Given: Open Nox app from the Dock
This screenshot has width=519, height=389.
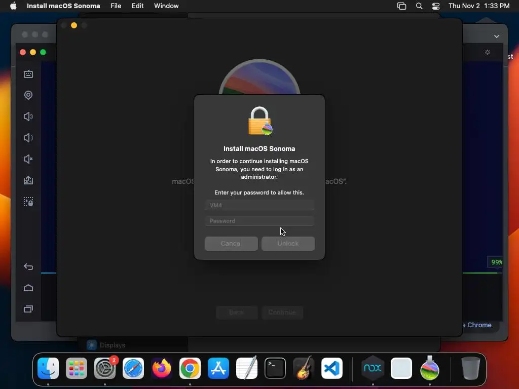Looking at the screenshot, I should [373, 368].
